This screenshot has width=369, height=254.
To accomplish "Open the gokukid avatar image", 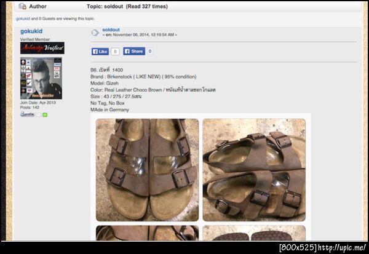I will click(41, 78).
